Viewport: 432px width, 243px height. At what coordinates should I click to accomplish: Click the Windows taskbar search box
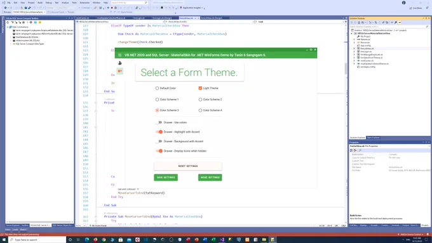click(x=37, y=240)
